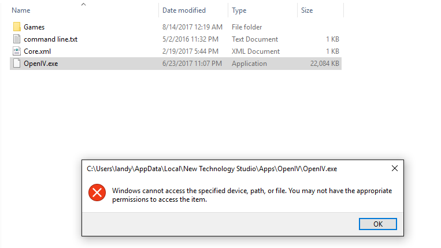Close the error dialog with X

[394, 169]
